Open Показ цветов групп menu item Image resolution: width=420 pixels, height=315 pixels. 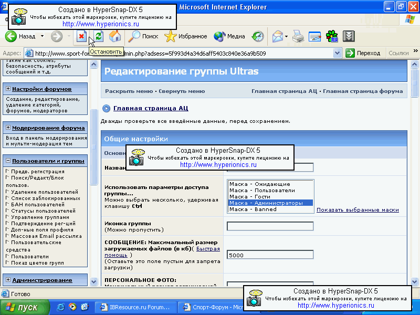click(37, 263)
